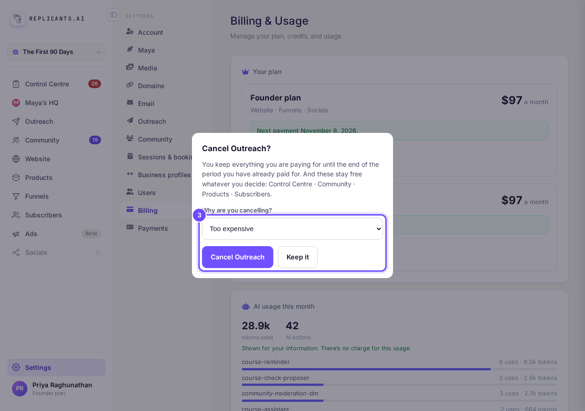Click the crown icon beside Your plan
This screenshot has width=585, height=411.
click(245, 72)
